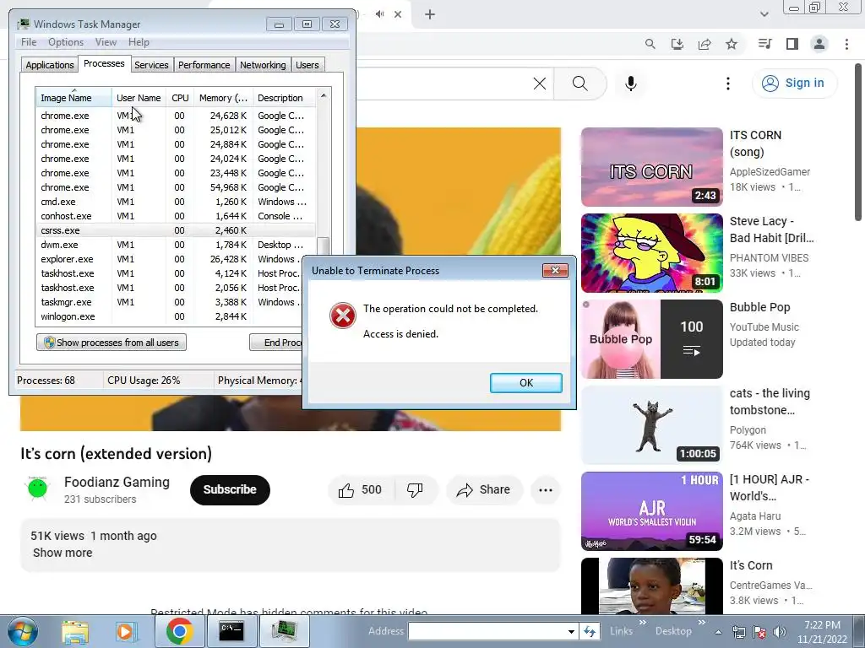The width and height of the screenshot is (865, 648).
Task: Switch to the Users tab
Action: tap(307, 65)
